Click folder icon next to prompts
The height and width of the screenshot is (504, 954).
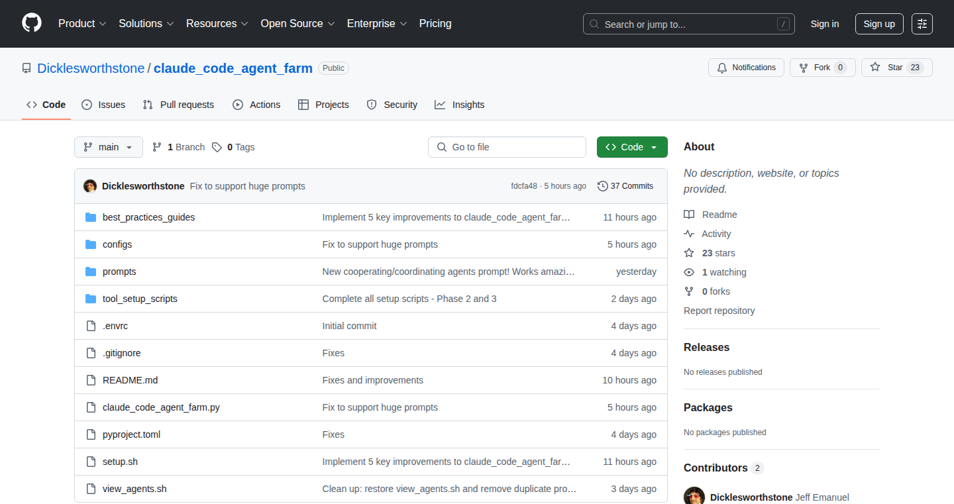point(91,272)
